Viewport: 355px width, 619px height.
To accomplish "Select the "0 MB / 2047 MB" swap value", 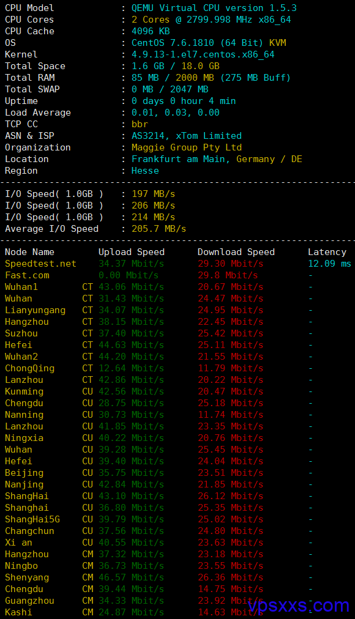I will [170, 89].
